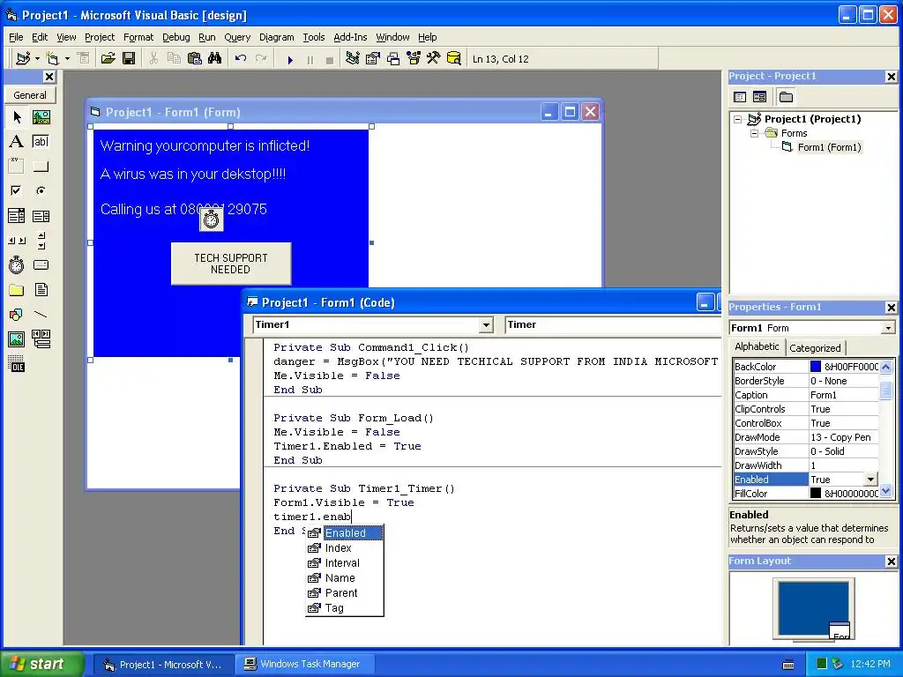903x677 pixels.
Task: Select the CommandButton tool
Action: [x=41, y=167]
